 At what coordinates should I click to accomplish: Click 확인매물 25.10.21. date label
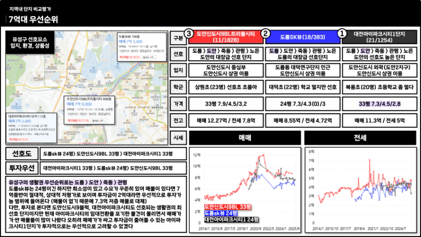(19, 140)
